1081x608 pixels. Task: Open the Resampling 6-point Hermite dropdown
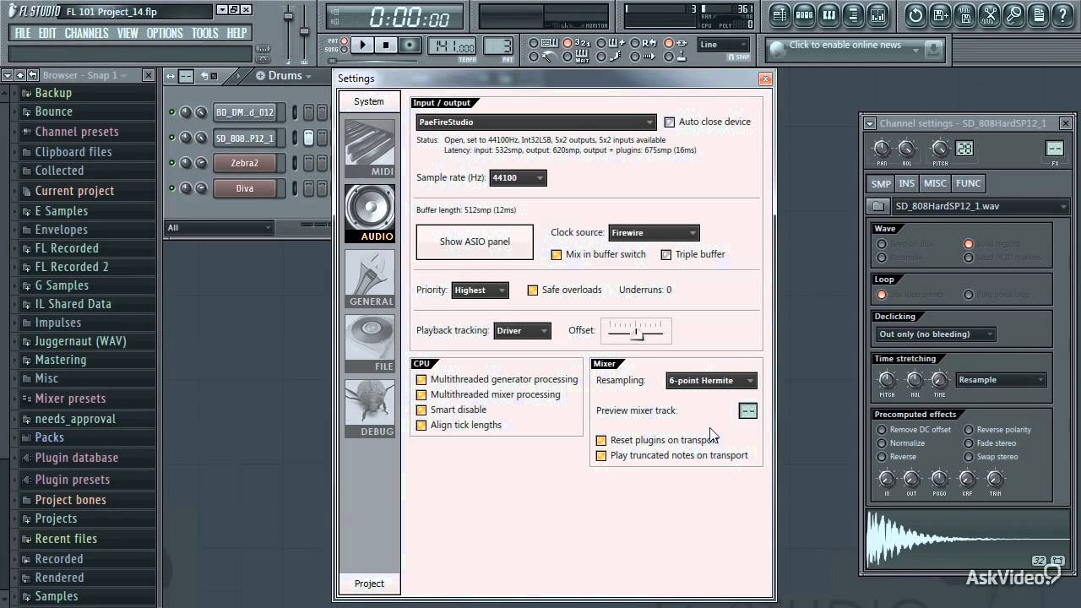[711, 381]
